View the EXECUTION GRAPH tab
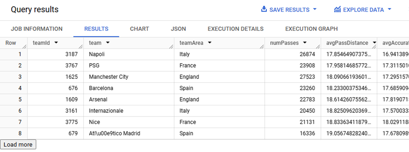Image resolution: width=409 pixels, height=152 pixels. [x=311, y=29]
